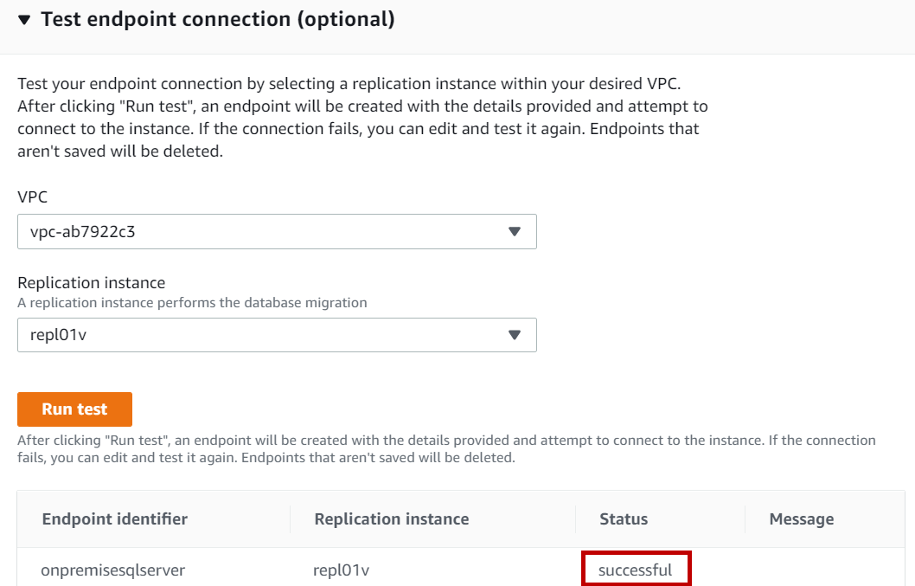Click column divider before the Message header
The image size is (915, 586).
pyautogui.click(x=745, y=519)
